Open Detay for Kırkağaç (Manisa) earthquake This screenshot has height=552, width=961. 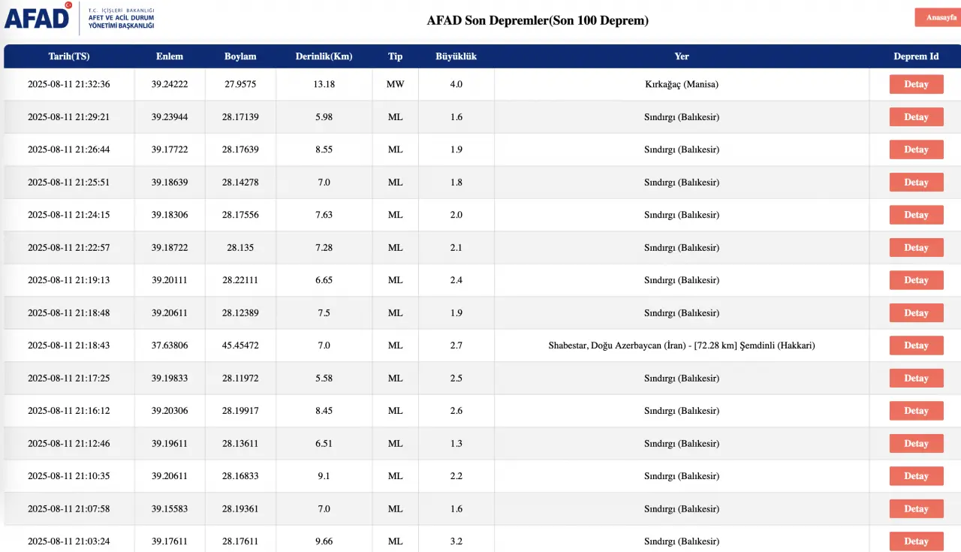[916, 84]
